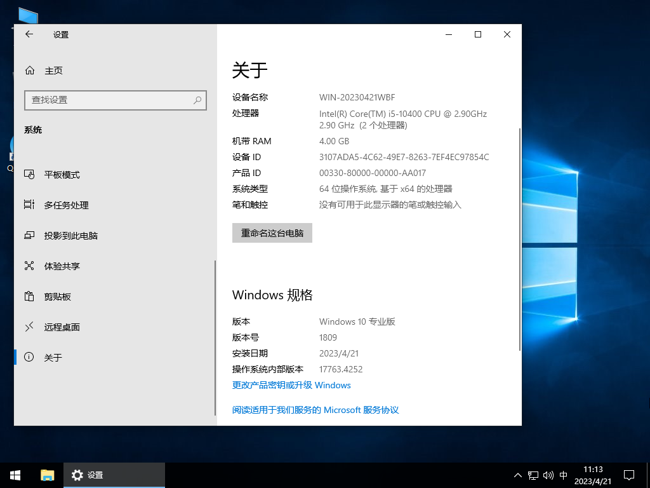Select the About (关于) page

click(x=53, y=357)
